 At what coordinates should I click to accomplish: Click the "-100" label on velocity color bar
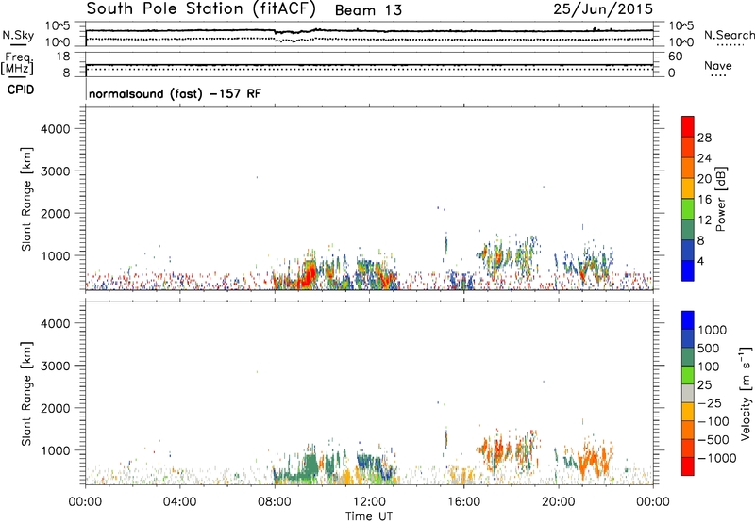(x=713, y=421)
